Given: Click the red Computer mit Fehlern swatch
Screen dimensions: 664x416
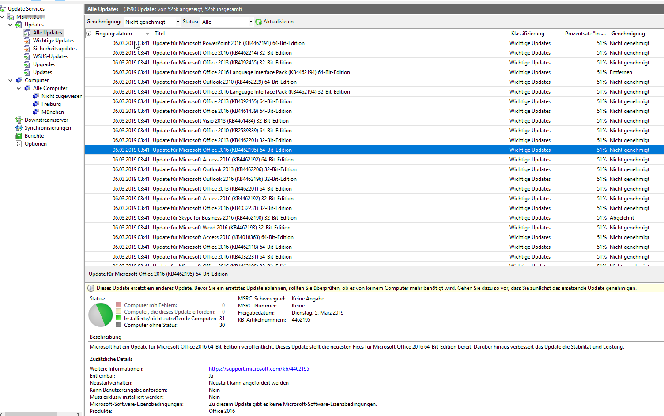Looking at the screenshot, I should tap(118, 305).
